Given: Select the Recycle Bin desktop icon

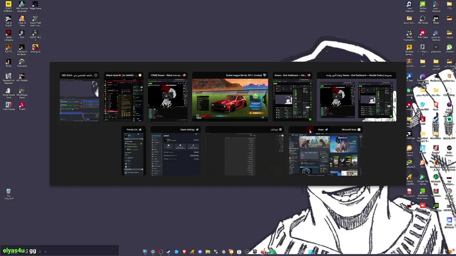Looking at the screenshot, I should (x=9, y=194).
